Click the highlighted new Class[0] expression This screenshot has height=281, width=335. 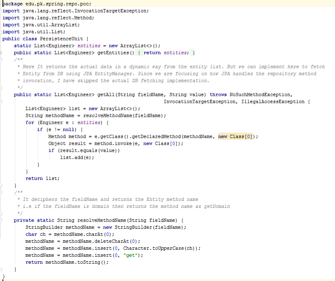click(x=237, y=136)
